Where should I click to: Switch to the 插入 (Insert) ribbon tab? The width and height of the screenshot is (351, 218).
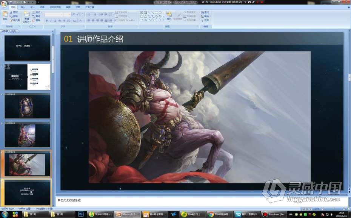point(23,8)
